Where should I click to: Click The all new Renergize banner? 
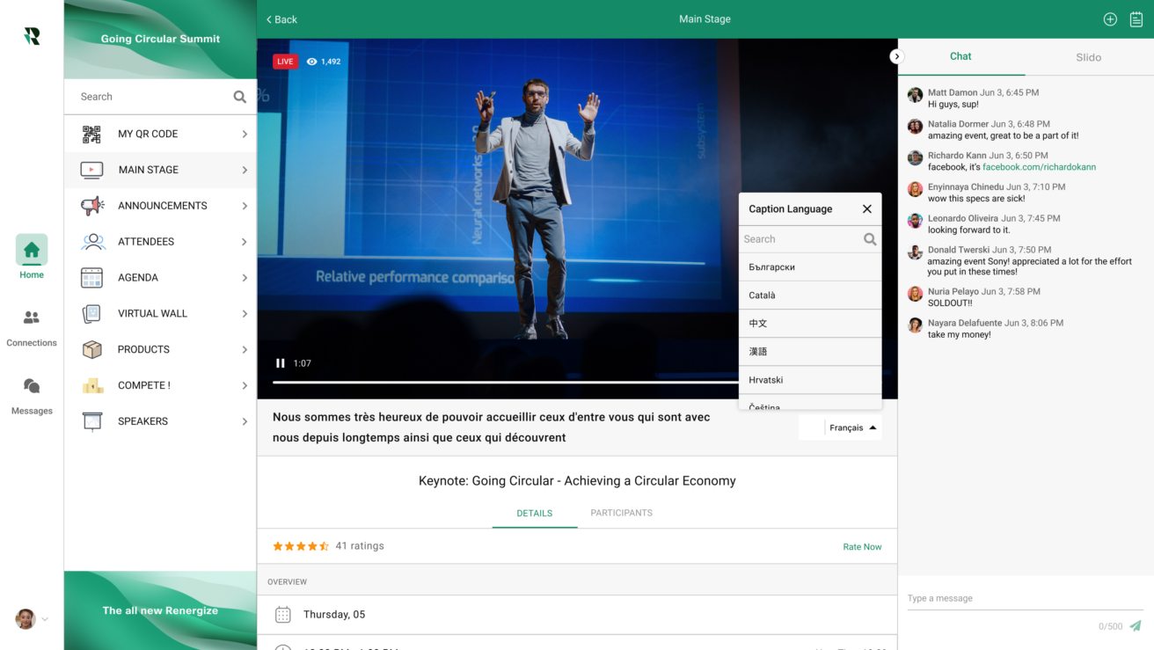(x=160, y=610)
